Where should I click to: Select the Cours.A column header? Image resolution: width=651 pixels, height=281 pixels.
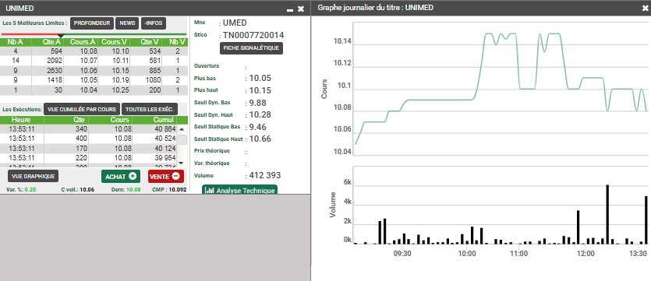(82, 42)
